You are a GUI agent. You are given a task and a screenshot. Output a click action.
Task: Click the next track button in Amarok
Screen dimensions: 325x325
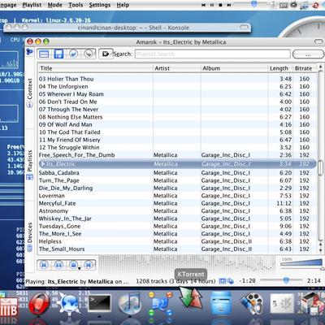pyautogui.click(x=89, y=265)
